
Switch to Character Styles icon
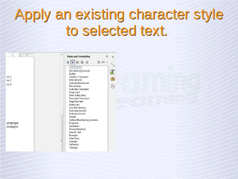tap(73, 62)
